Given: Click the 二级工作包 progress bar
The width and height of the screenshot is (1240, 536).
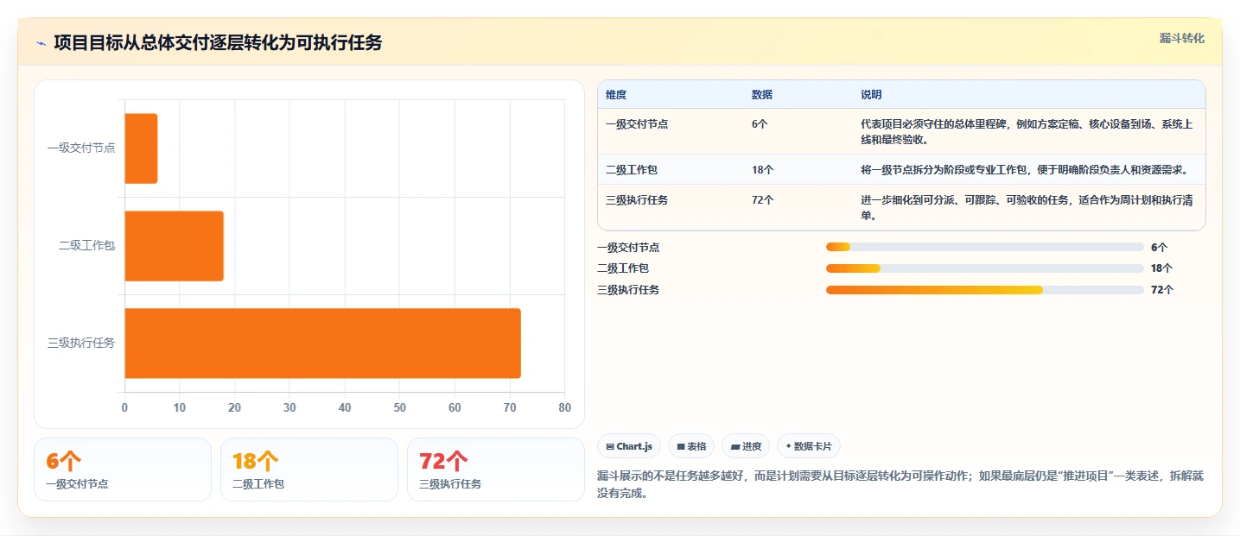Looking at the screenshot, I should (x=985, y=268).
